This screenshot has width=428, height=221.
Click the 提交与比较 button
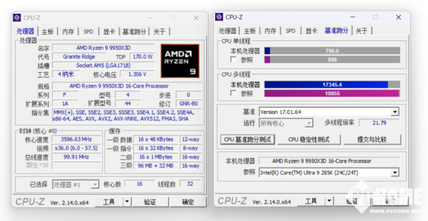tap(372, 140)
